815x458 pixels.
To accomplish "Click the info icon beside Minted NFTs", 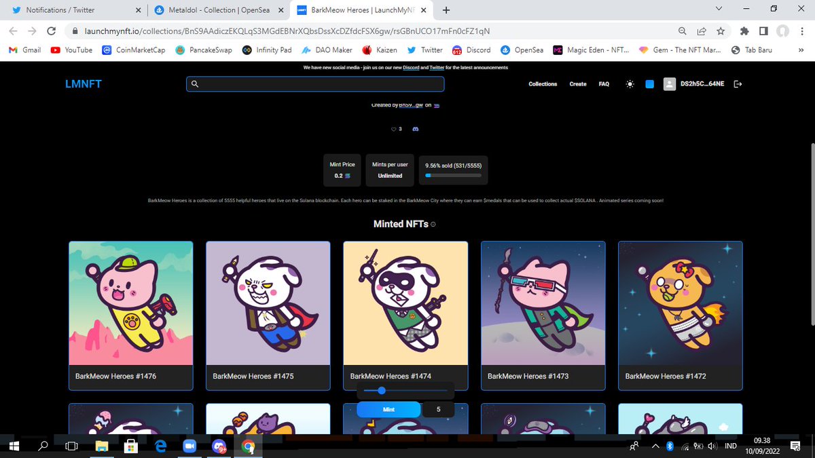I will (433, 224).
